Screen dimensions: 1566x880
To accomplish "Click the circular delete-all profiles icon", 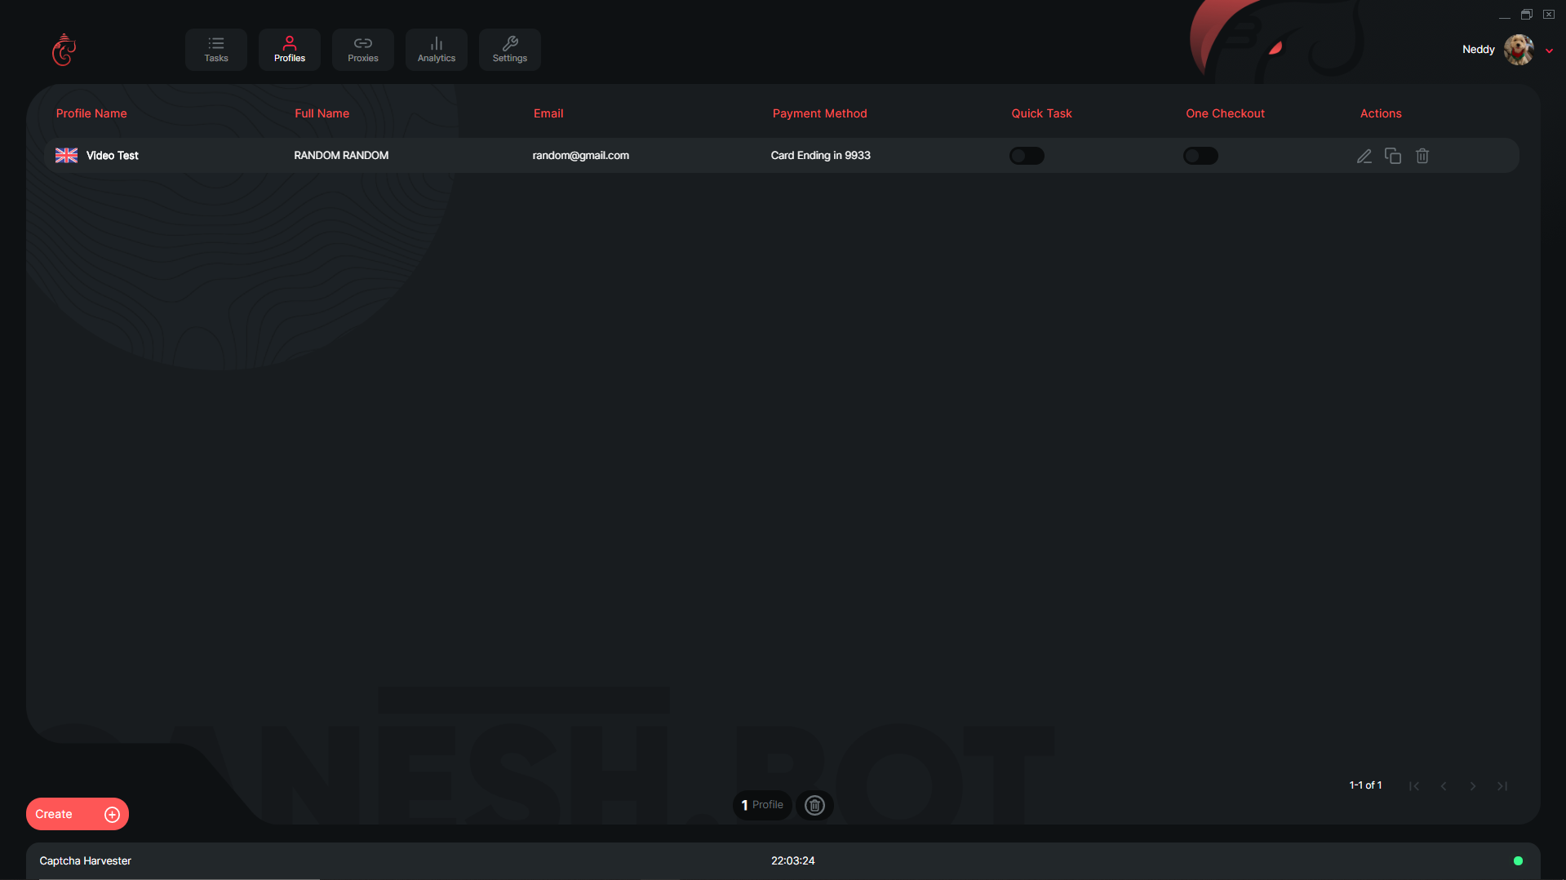I will coord(814,805).
